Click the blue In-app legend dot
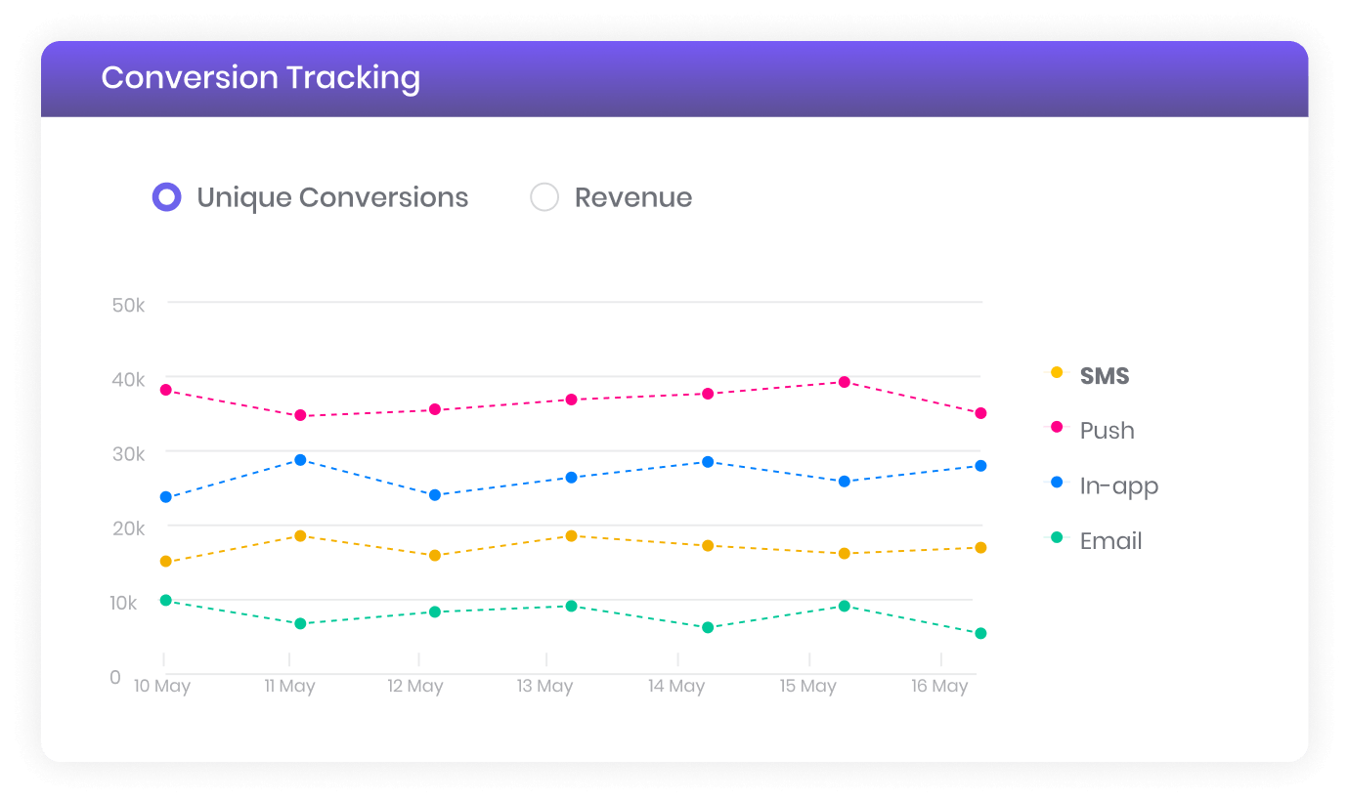Image resolution: width=1348 pixels, height=801 pixels. 1057,482
